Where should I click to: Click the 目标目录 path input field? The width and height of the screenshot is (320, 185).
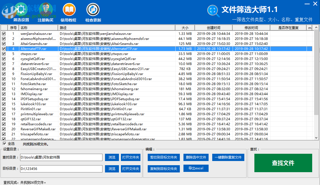click(61, 169)
